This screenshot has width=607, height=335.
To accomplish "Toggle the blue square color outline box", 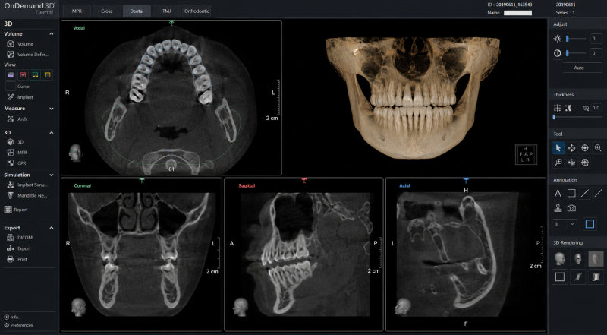I will (590, 224).
